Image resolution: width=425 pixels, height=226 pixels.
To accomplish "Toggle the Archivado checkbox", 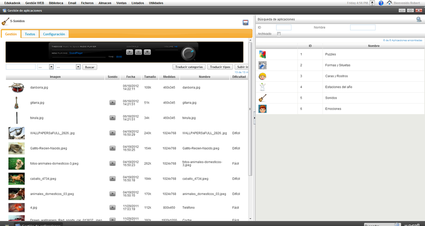I will click(x=279, y=34).
